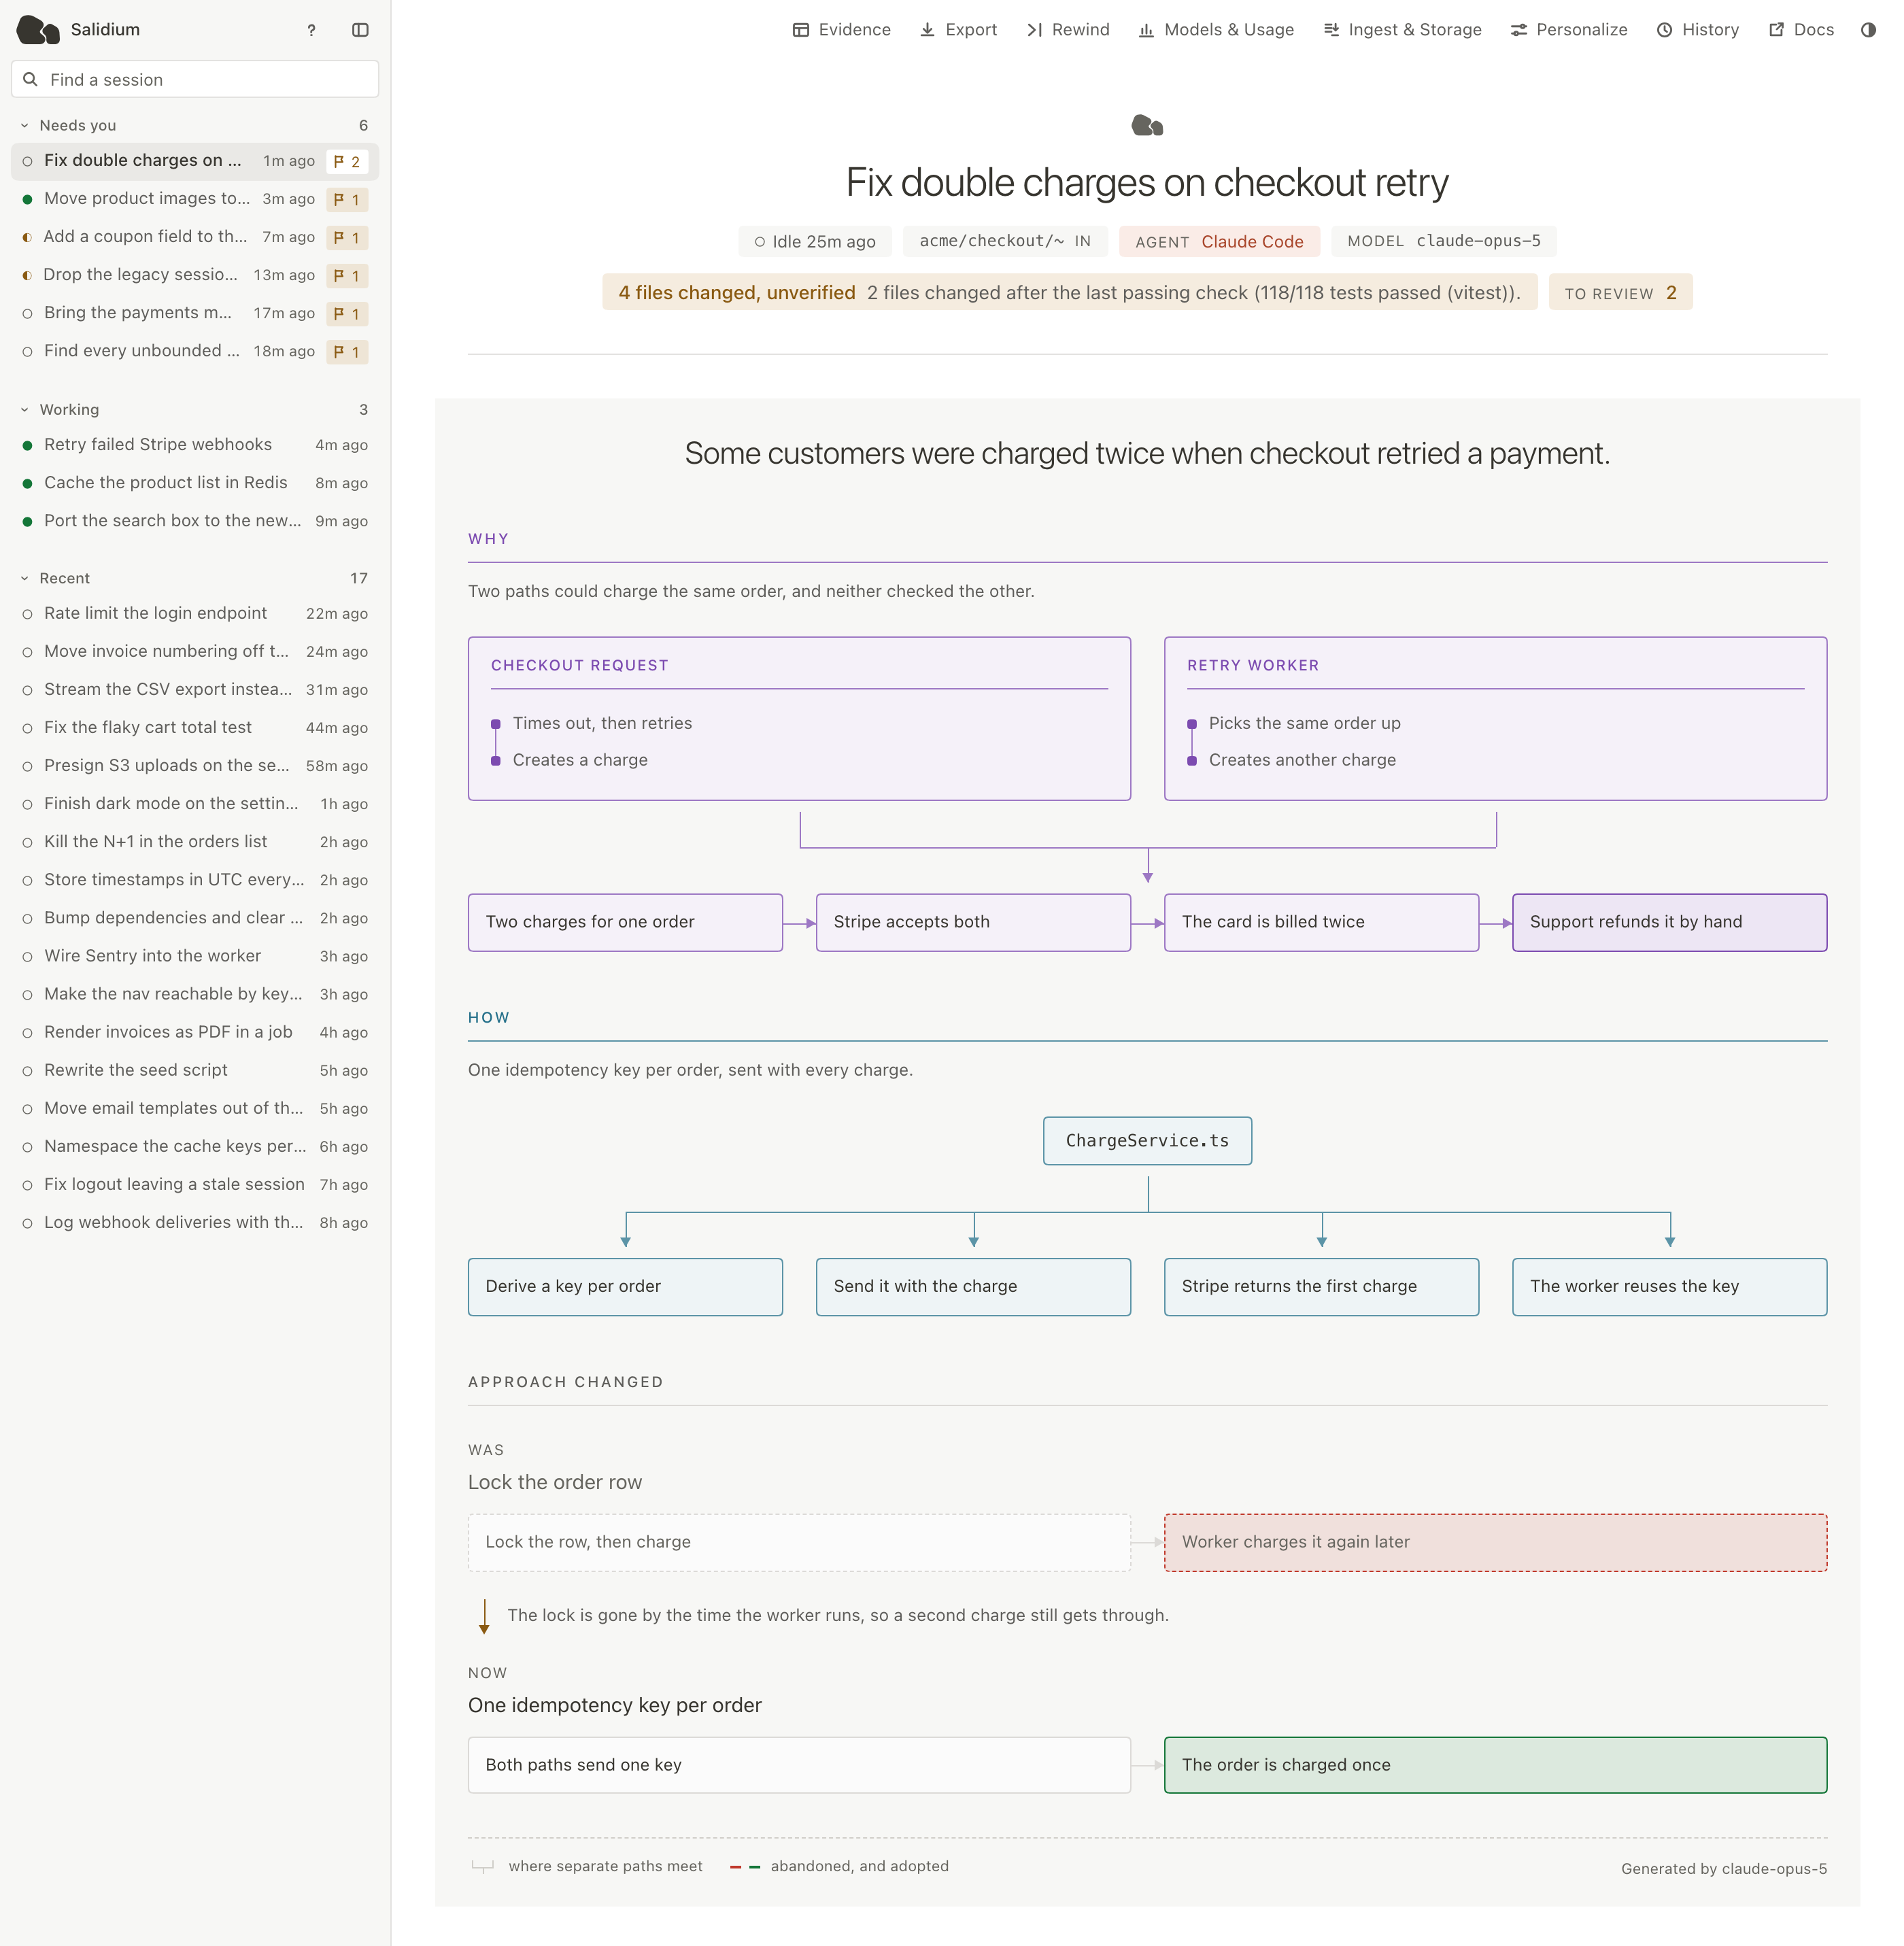Open History panel
The image size is (1904, 1946).
pos(1698,30)
